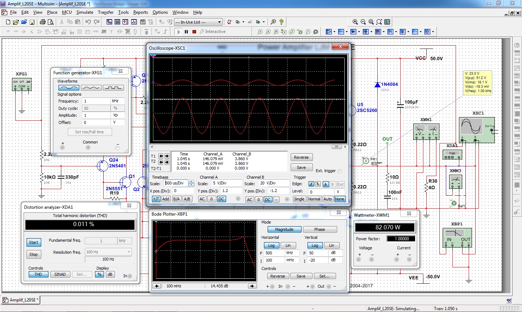Click Save button in oscilloscope window
The width and height of the screenshot is (522, 312).
pos(301,167)
